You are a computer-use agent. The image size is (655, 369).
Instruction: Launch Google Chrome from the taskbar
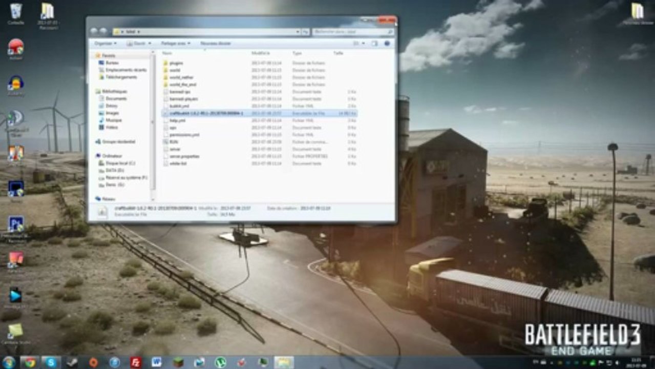tap(30, 362)
